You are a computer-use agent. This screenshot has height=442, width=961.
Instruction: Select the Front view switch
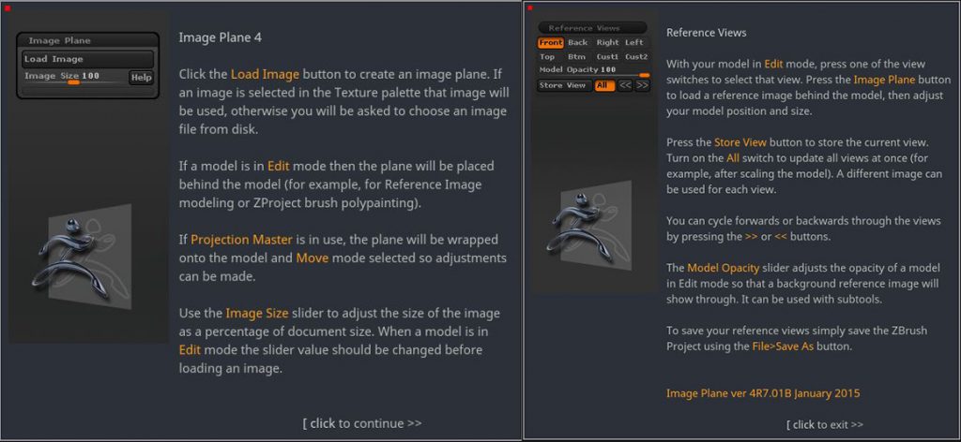(551, 43)
